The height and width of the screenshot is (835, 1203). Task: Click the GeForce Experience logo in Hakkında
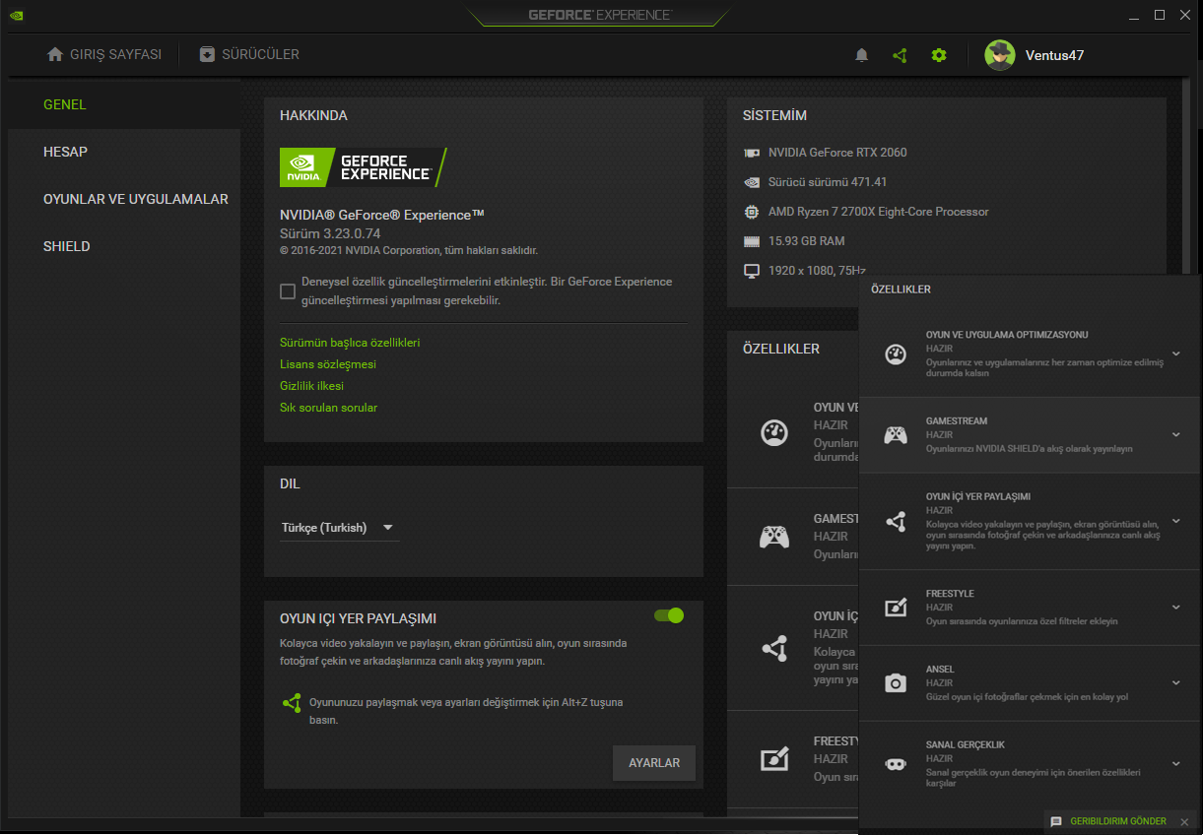pos(364,167)
